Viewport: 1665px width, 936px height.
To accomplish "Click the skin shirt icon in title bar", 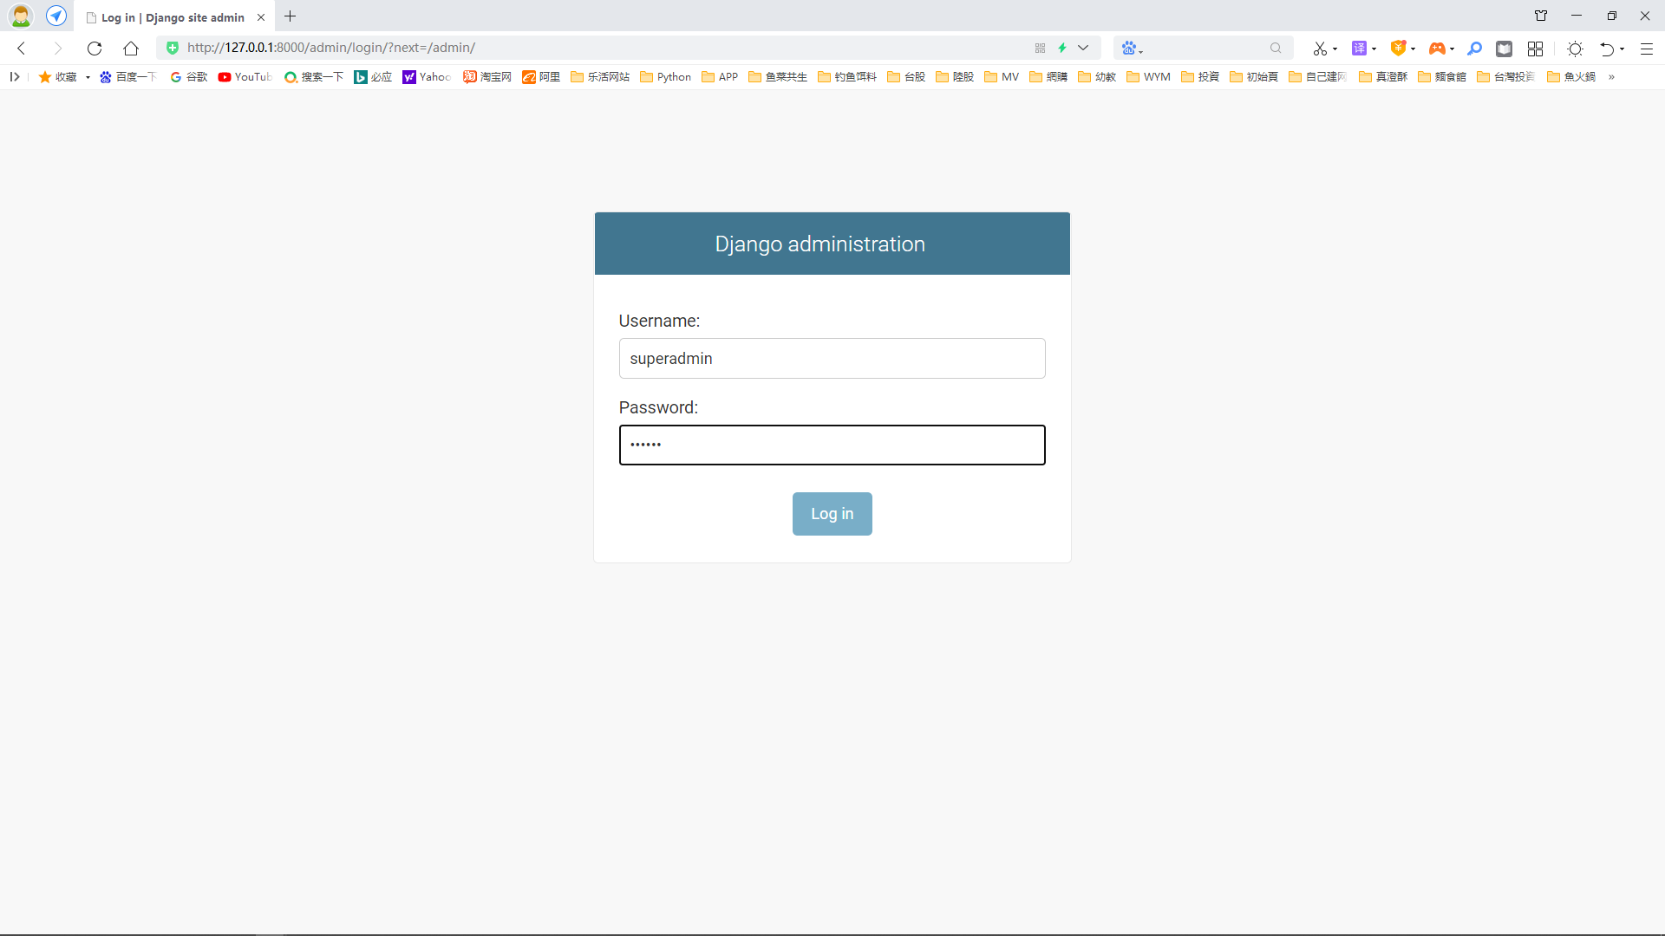I will click(1541, 16).
